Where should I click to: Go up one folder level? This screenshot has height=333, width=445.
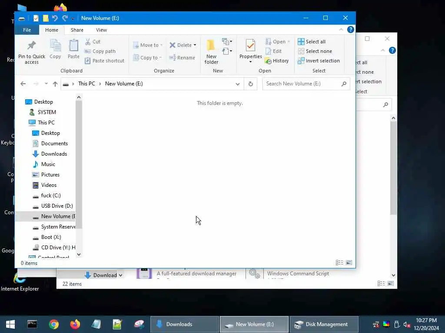click(x=55, y=84)
